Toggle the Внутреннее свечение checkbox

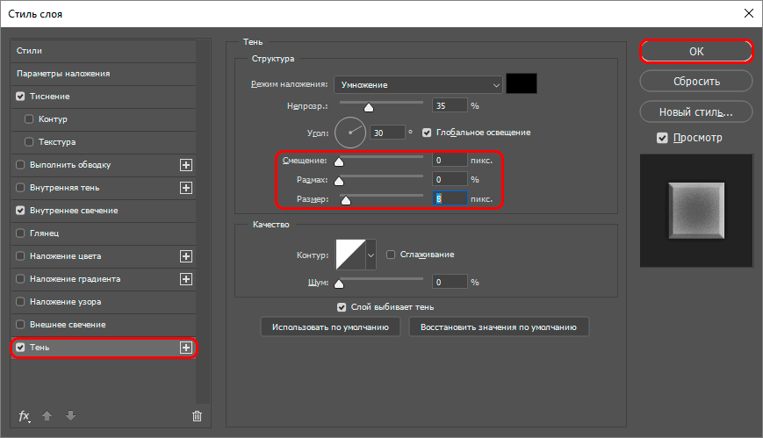[20, 211]
